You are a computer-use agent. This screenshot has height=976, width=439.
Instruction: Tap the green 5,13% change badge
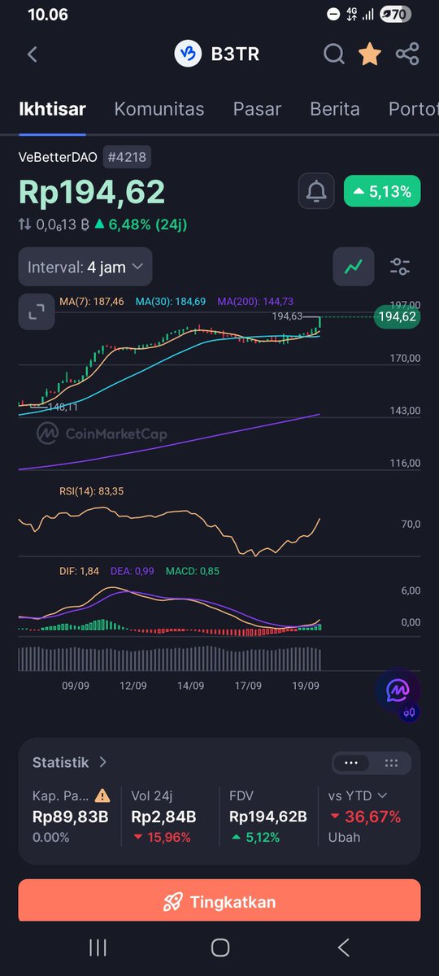pyautogui.click(x=382, y=192)
